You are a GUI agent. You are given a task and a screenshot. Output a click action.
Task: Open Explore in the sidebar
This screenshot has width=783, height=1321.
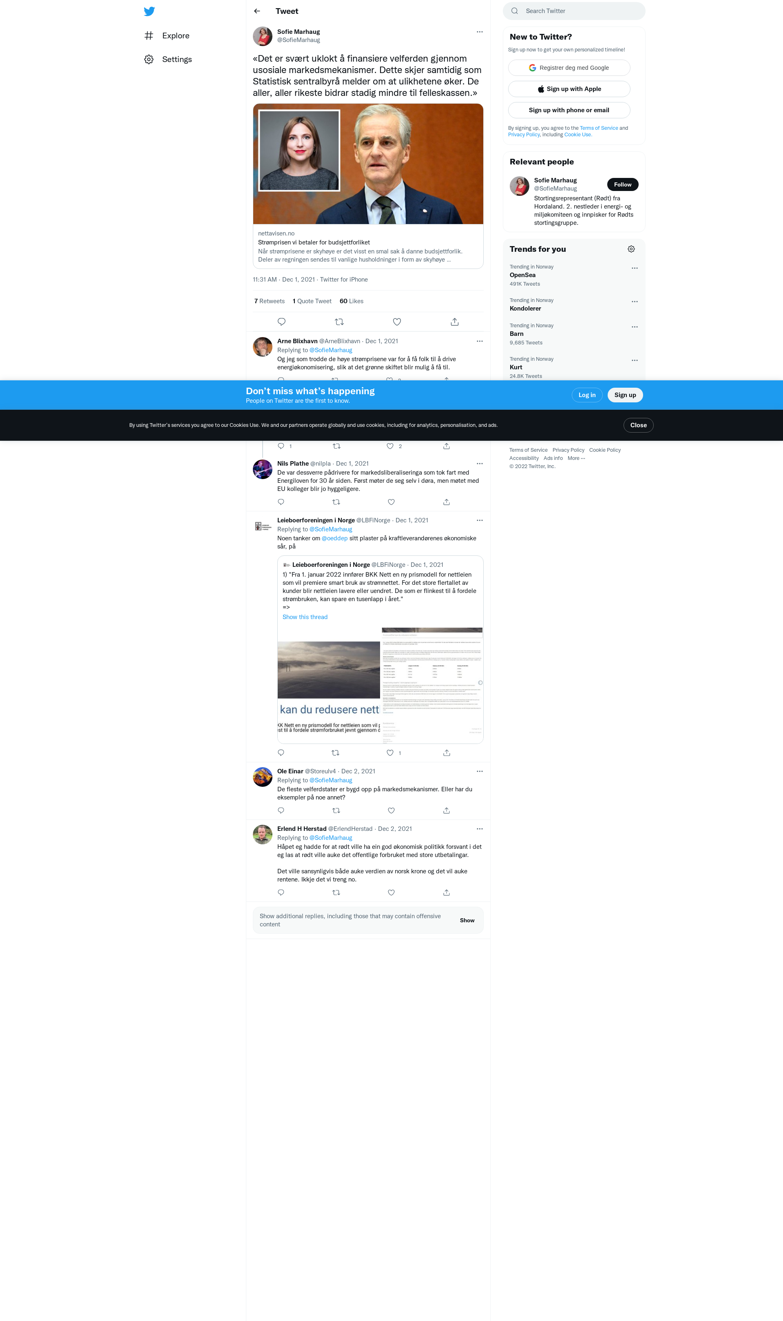point(175,36)
